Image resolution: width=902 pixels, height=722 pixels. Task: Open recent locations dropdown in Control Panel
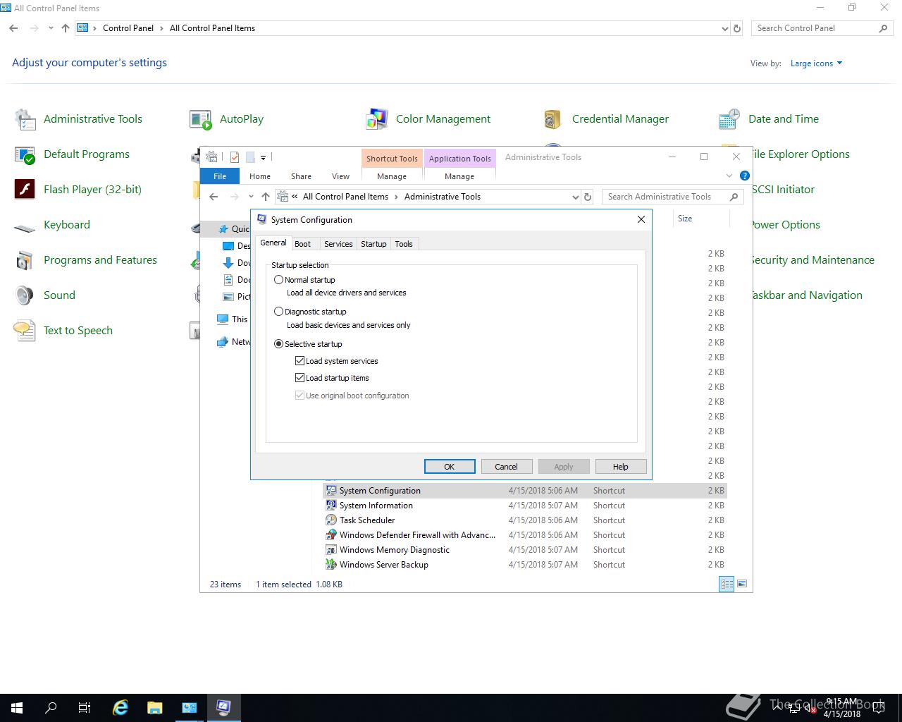(51, 28)
